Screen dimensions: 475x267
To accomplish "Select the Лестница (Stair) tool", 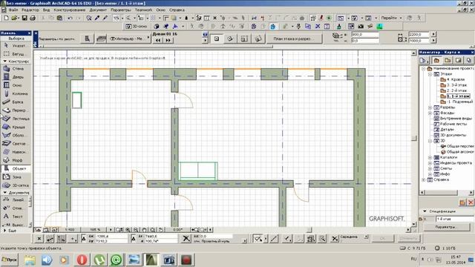I will click(16, 119).
